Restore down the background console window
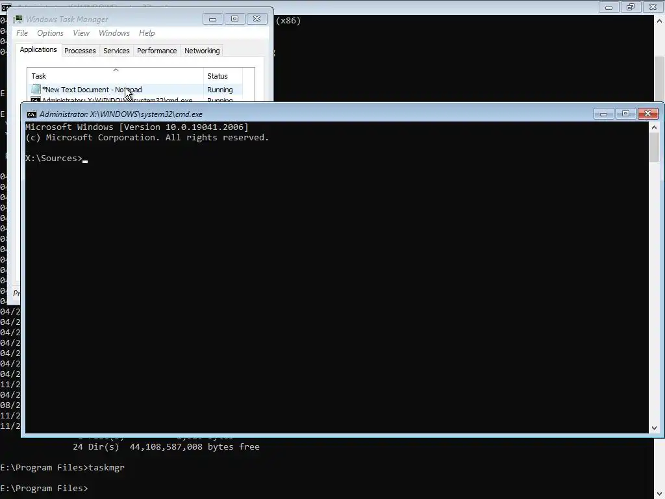 tap(631, 7)
